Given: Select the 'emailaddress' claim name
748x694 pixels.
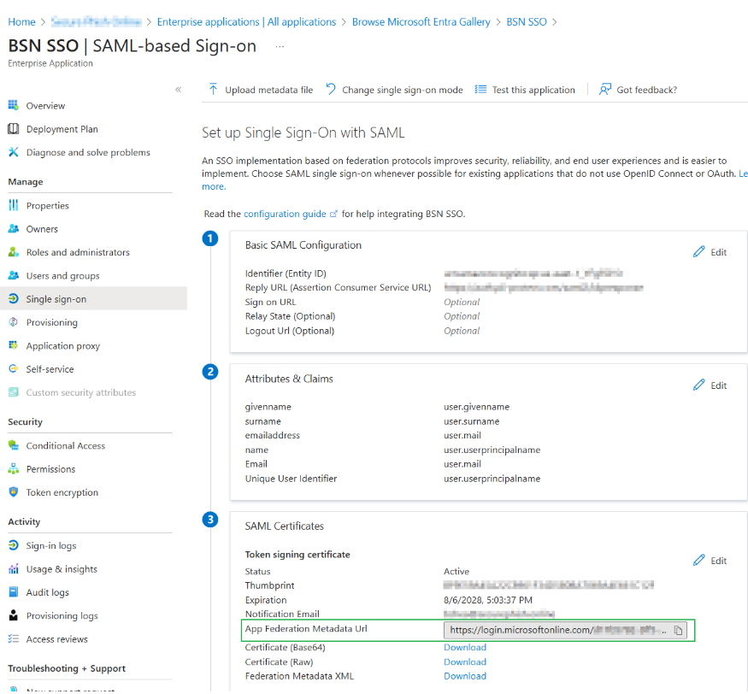Looking at the screenshot, I should point(273,436).
